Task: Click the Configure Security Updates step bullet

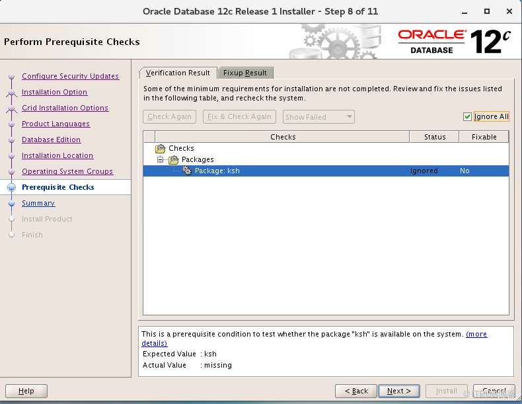Action: click(x=12, y=76)
